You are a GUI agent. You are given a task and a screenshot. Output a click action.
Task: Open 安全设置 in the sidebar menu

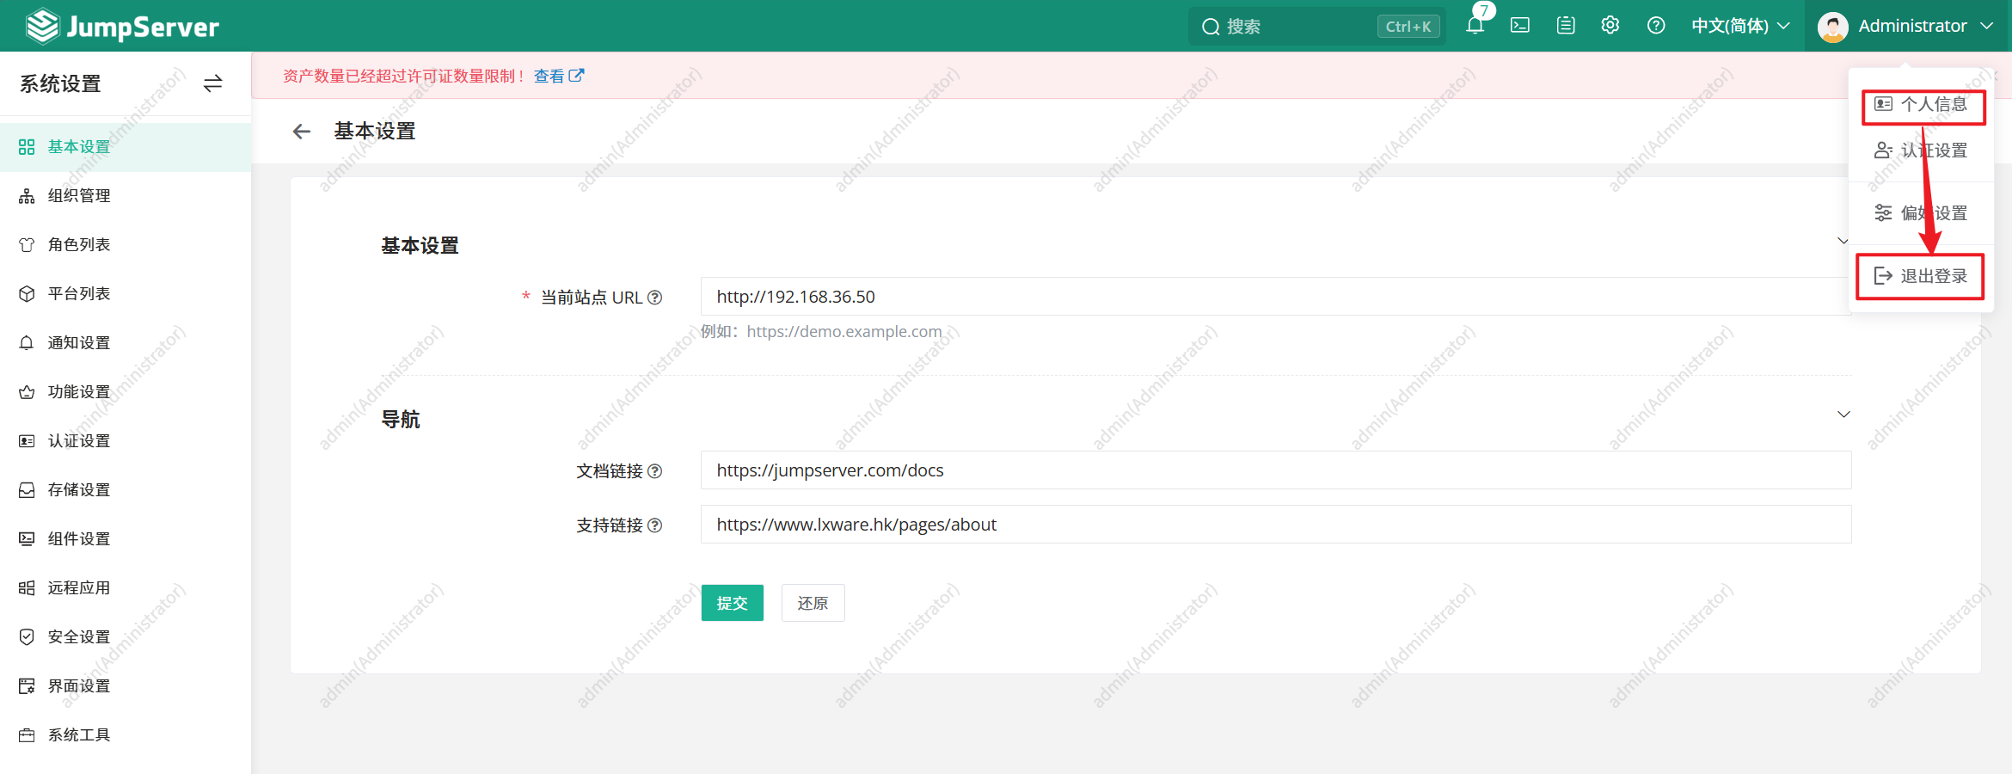126,637
